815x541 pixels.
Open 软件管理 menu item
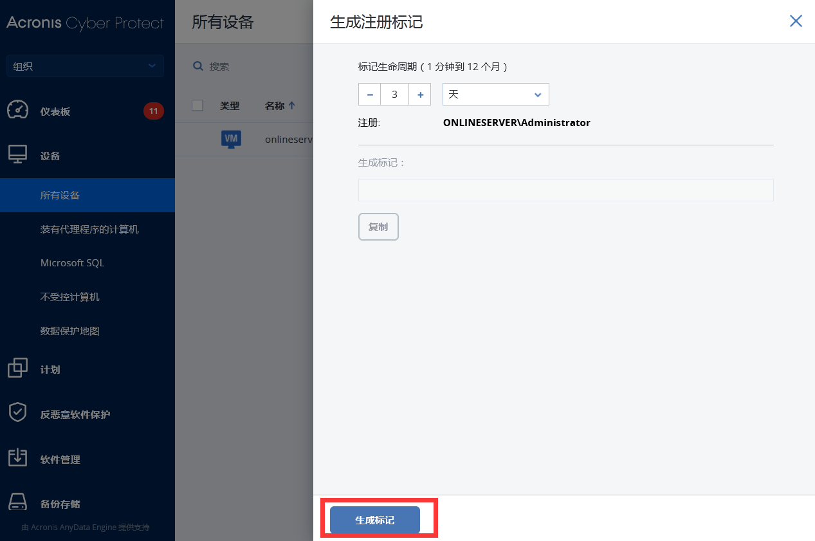pos(60,459)
